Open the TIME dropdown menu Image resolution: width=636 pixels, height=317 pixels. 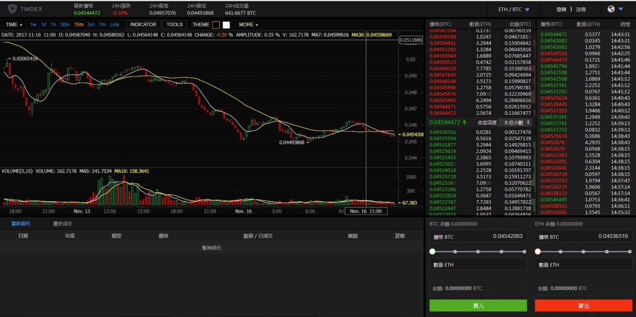tap(14, 24)
